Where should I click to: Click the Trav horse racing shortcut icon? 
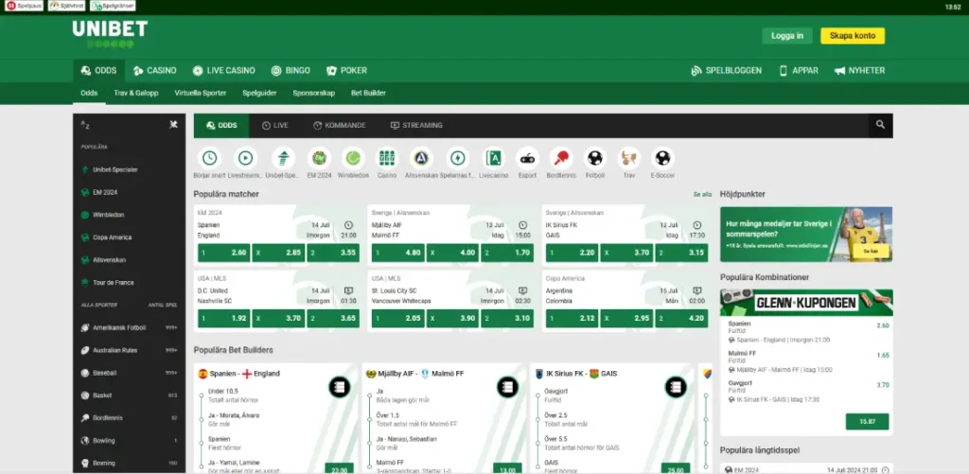pos(628,158)
